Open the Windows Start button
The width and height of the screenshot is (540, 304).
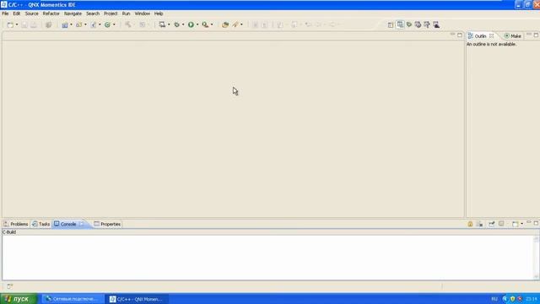pos(19,299)
